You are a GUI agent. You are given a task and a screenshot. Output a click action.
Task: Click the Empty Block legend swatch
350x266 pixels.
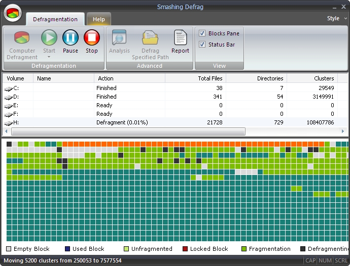click(9, 249)
